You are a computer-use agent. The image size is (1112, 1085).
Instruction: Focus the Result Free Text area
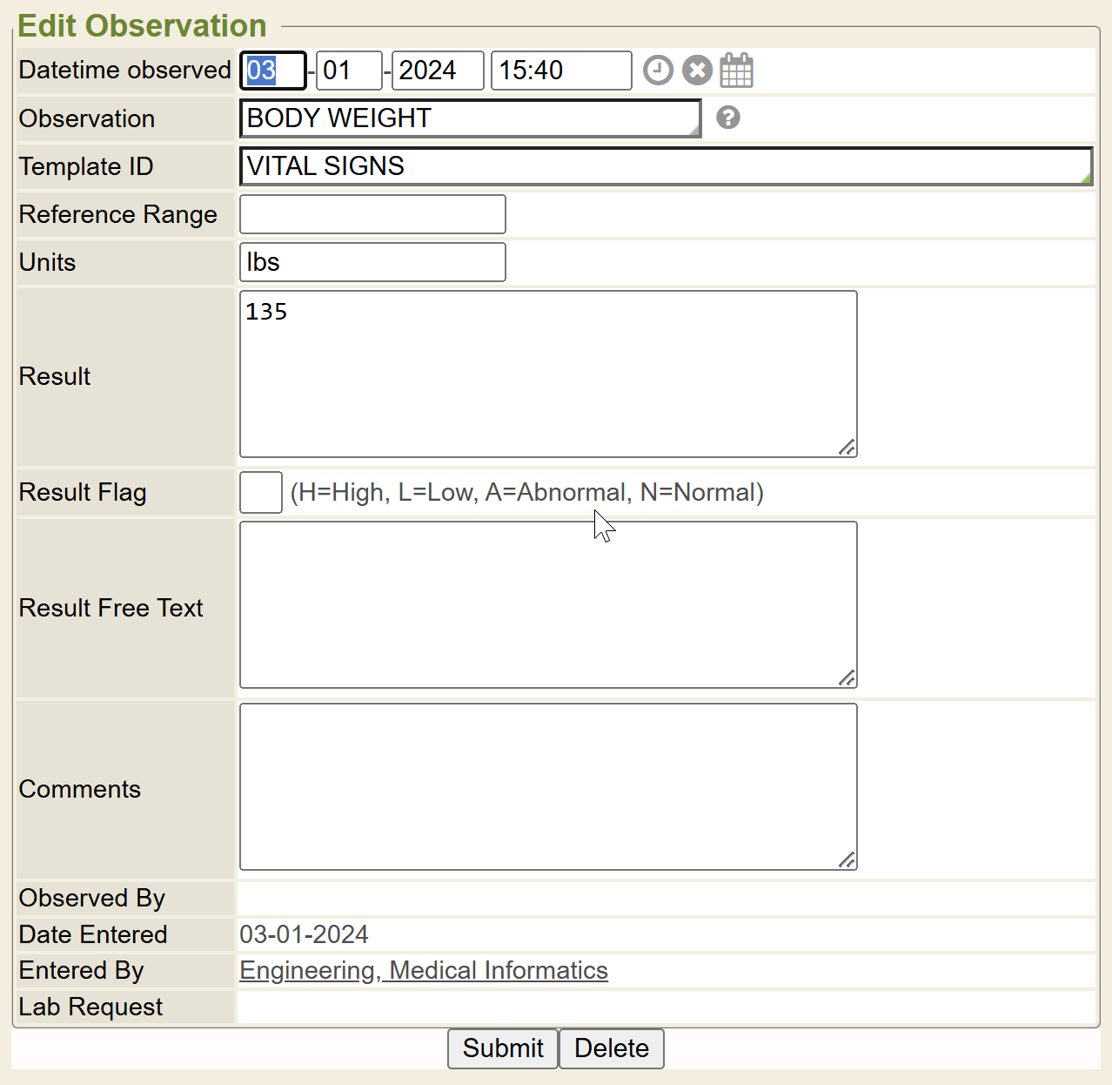pos(548,604)
